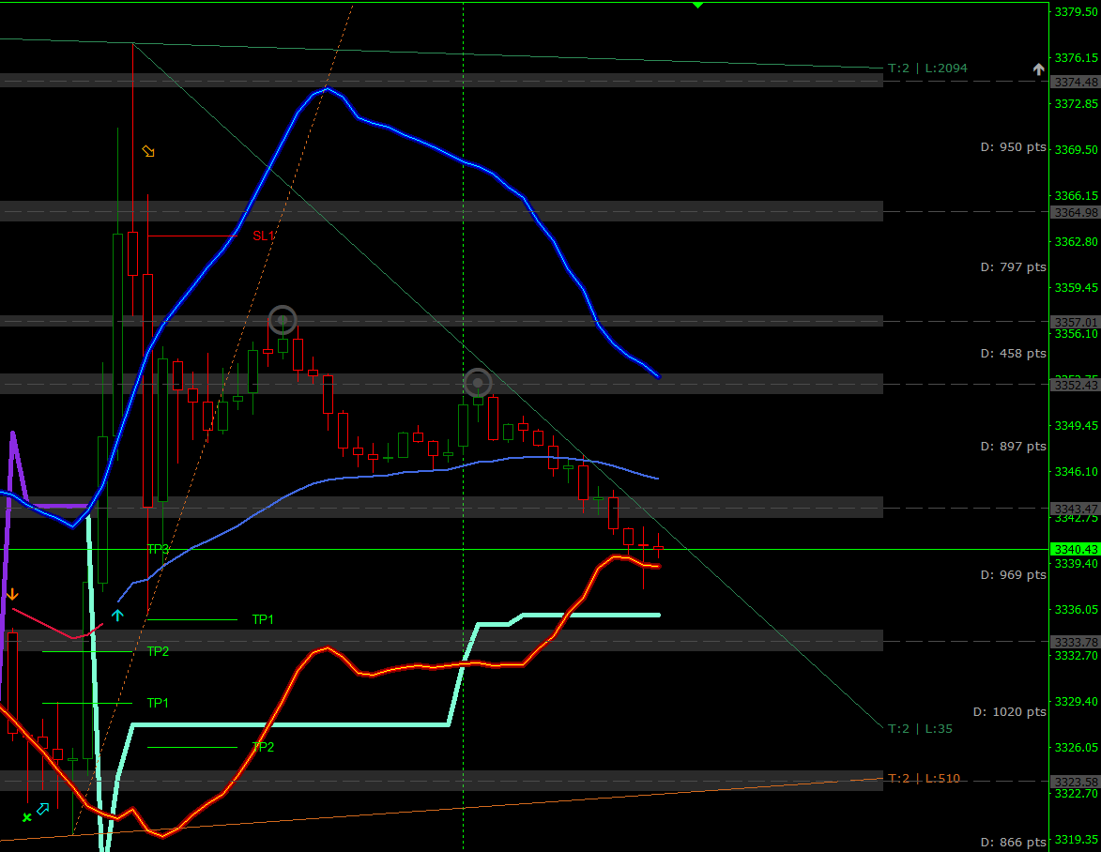1101x852 pixels.
Task: Click the 3349.45 value on price axis
Action: click(1077, 425)
